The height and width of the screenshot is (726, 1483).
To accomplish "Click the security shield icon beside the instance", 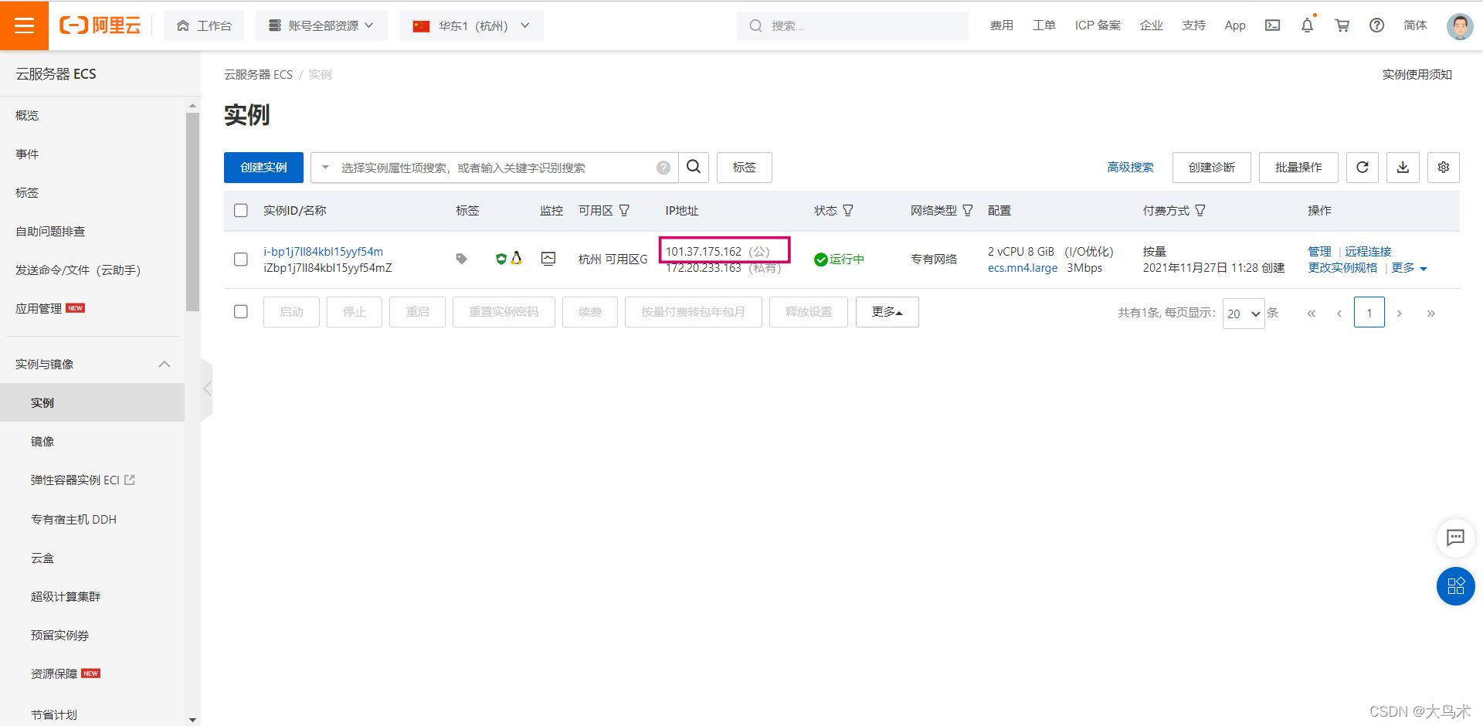I will pos(500,259).
